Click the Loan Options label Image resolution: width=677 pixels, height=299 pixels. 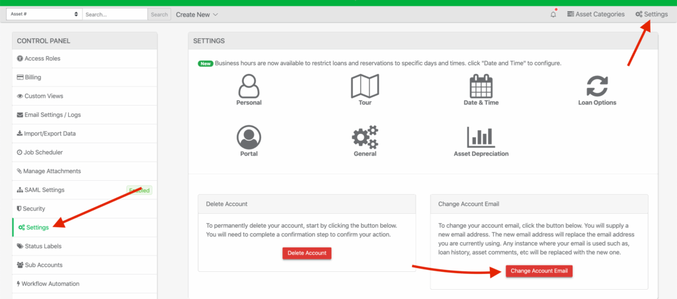597,102
